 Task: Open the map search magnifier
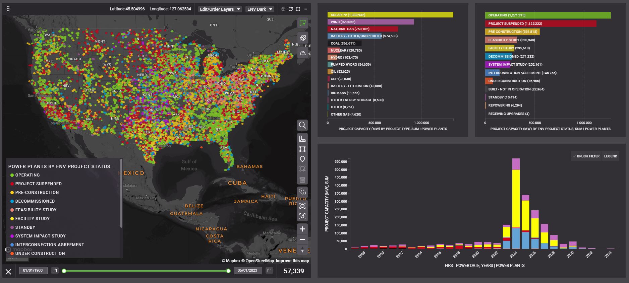302,125
